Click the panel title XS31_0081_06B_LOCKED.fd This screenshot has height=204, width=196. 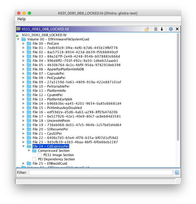tap(45, 29)
